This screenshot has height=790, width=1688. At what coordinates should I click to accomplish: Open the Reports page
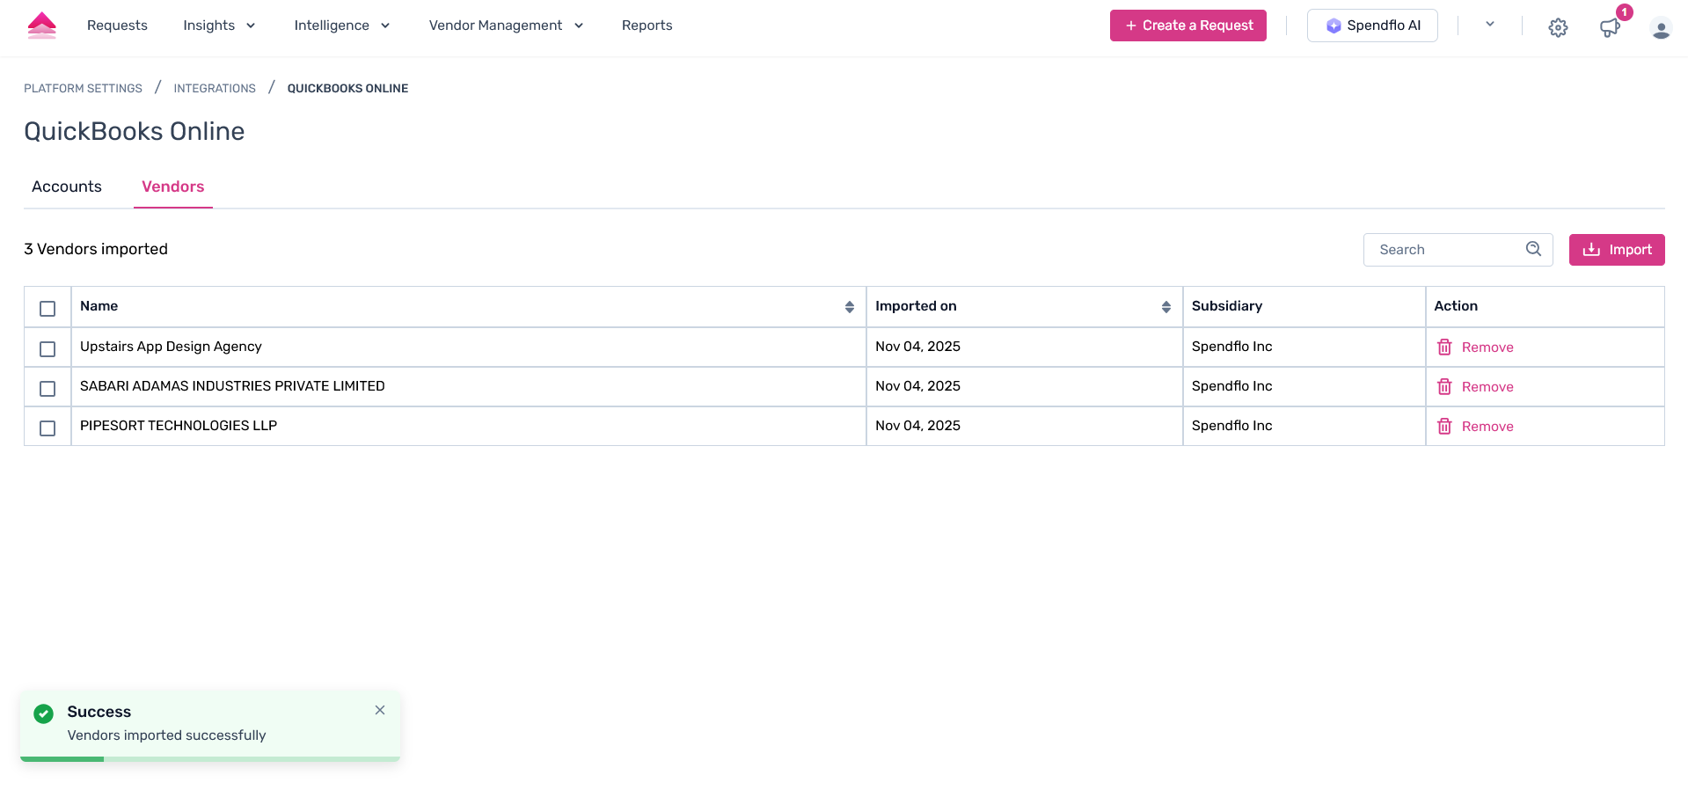point(647,26)
